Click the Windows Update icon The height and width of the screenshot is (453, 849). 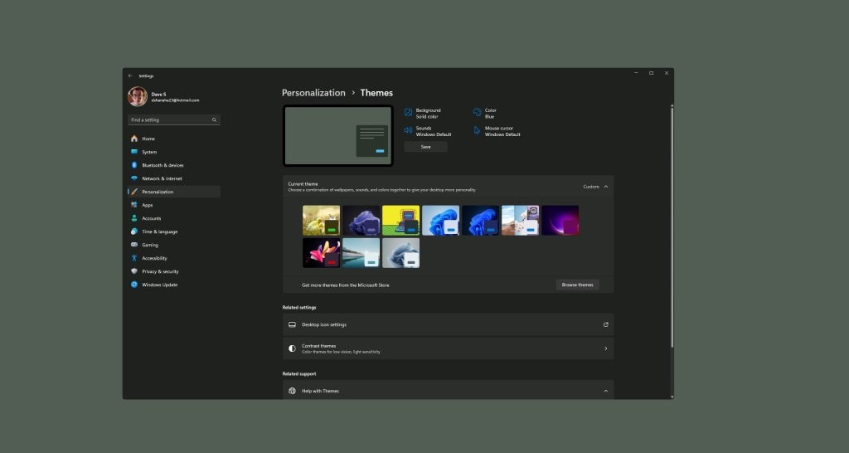134,285
